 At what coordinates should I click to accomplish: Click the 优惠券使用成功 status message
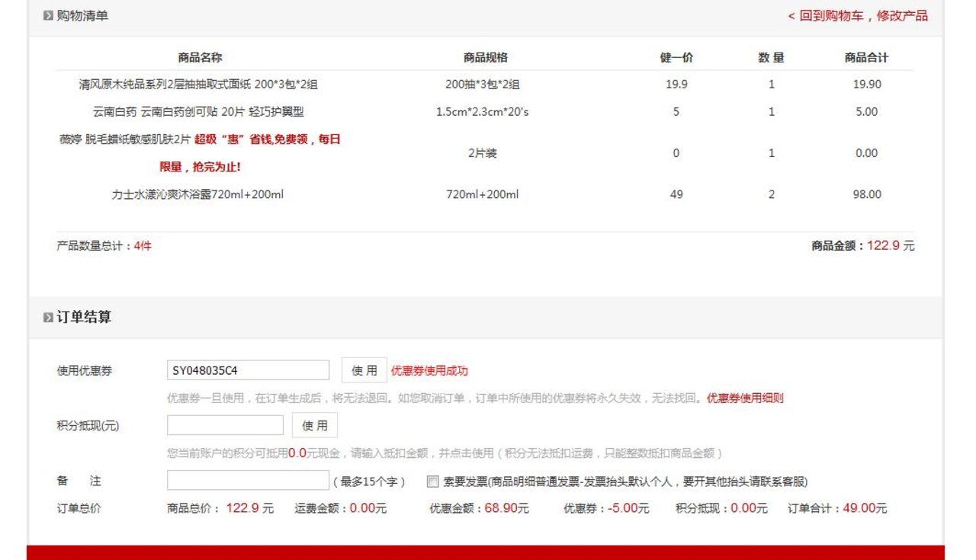[x=429, y=370]
